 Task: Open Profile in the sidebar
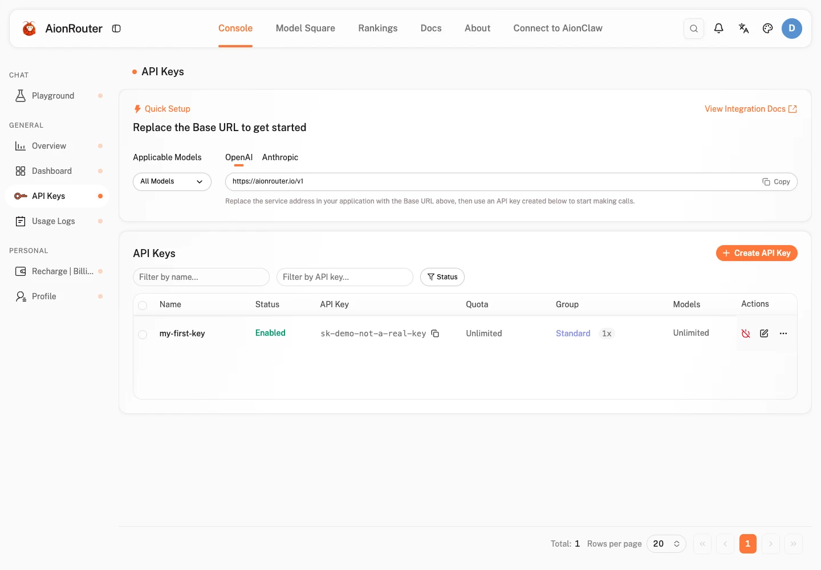(57, 296)
